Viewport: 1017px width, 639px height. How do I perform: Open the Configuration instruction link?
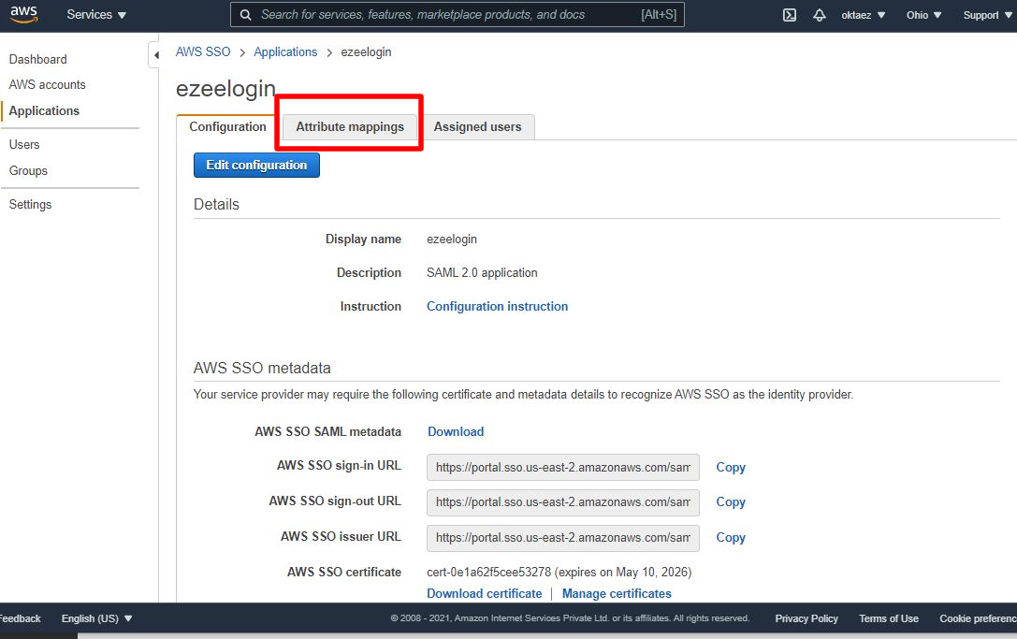click(x=497, y=306)
